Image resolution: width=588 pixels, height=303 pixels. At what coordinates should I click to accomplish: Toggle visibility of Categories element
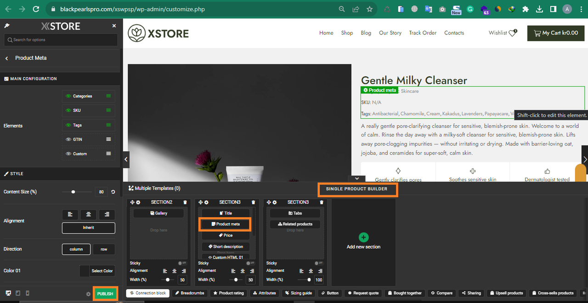[x=68, y=96]
